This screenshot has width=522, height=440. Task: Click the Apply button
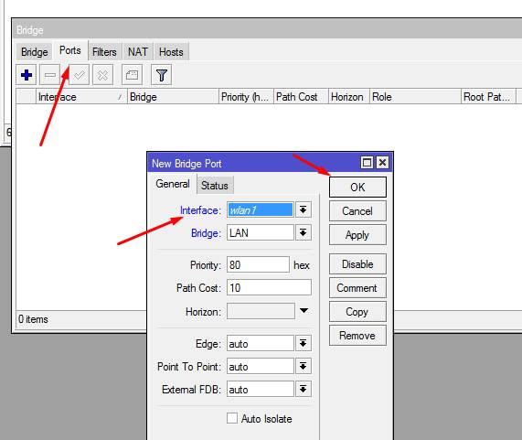click(357, 235)
